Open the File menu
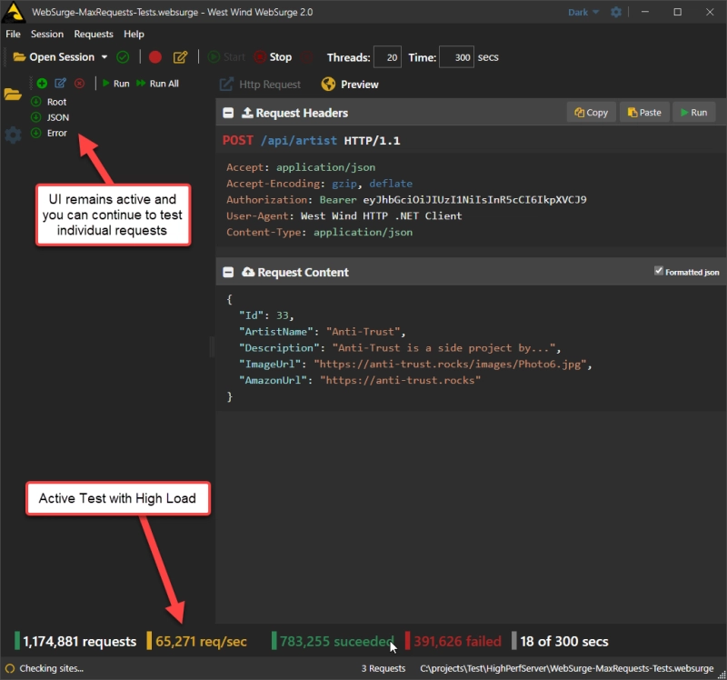 [13, 34]
